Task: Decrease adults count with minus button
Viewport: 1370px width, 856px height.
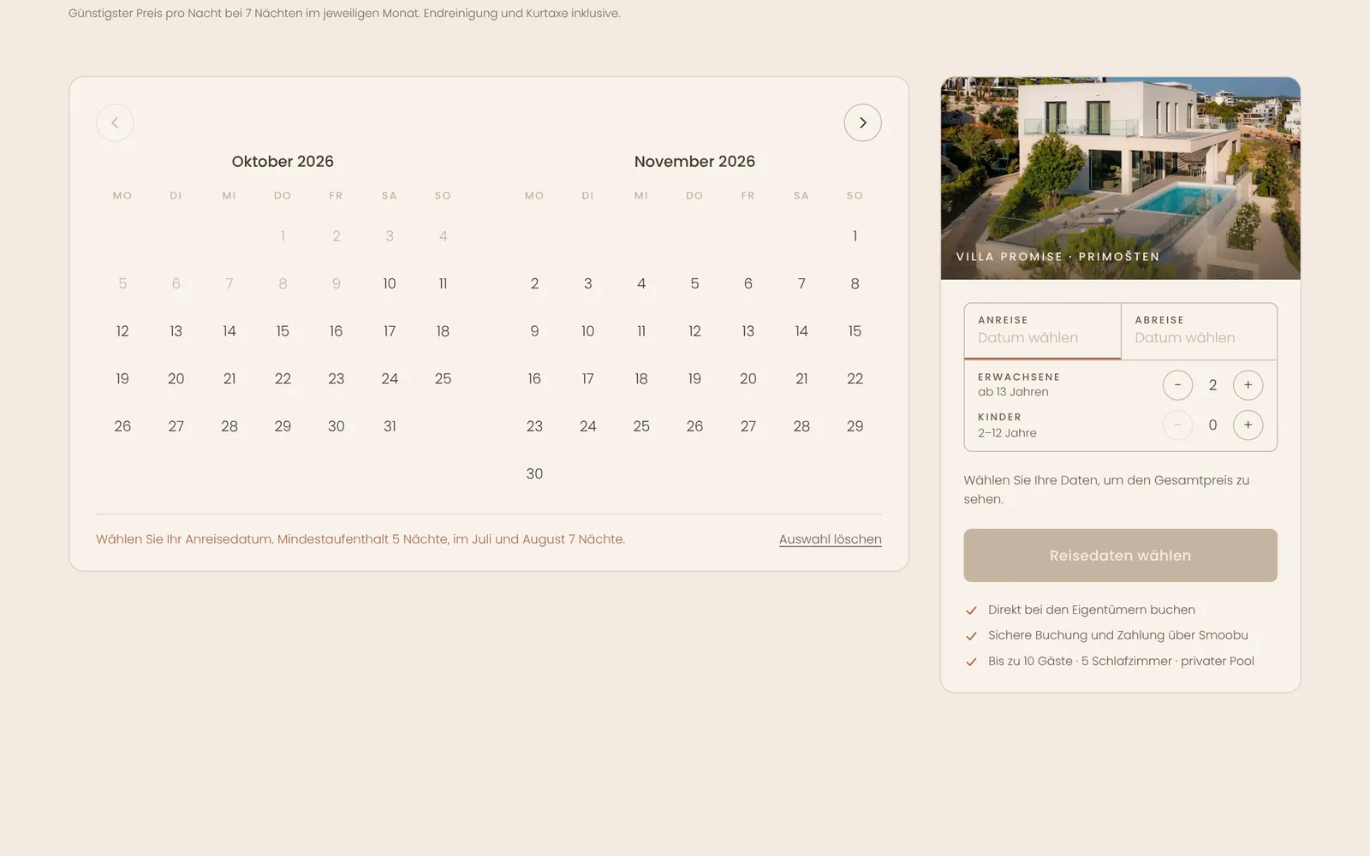Action: coord(1177,385)
